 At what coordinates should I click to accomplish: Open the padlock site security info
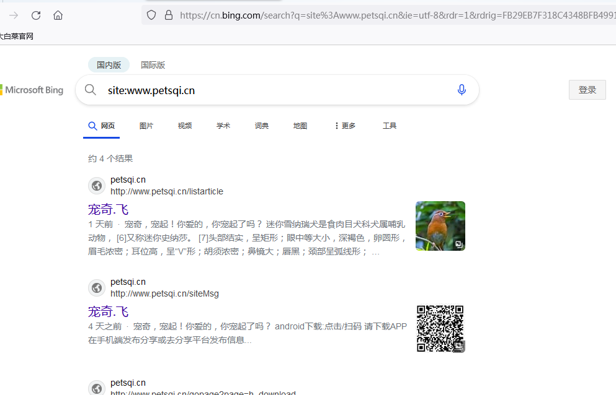tap(169, 15)
